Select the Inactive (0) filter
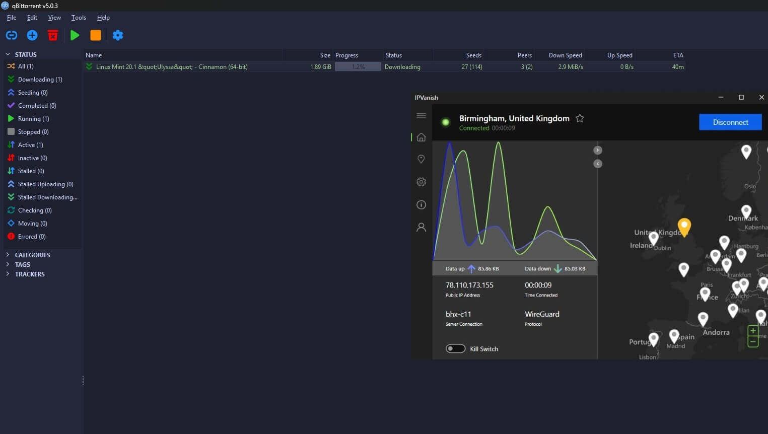Image resolution: width=768 pixels, height=434 pixels. [x=43, y=158]
